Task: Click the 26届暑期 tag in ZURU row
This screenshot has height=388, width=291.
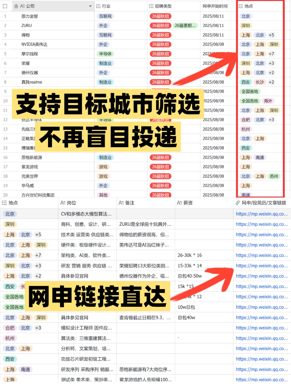Action: pos(185,26)
